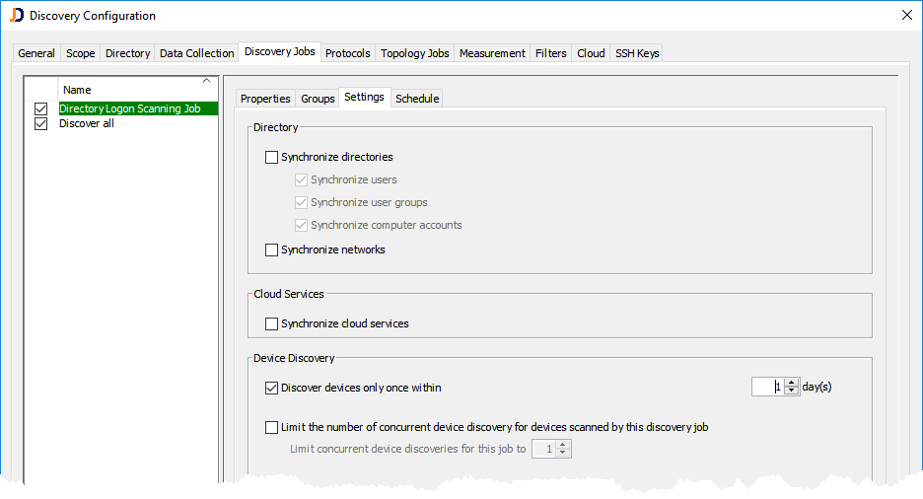Enable limit on concurrent device discovery
The image size is (923, 499).
click(272, 427)
